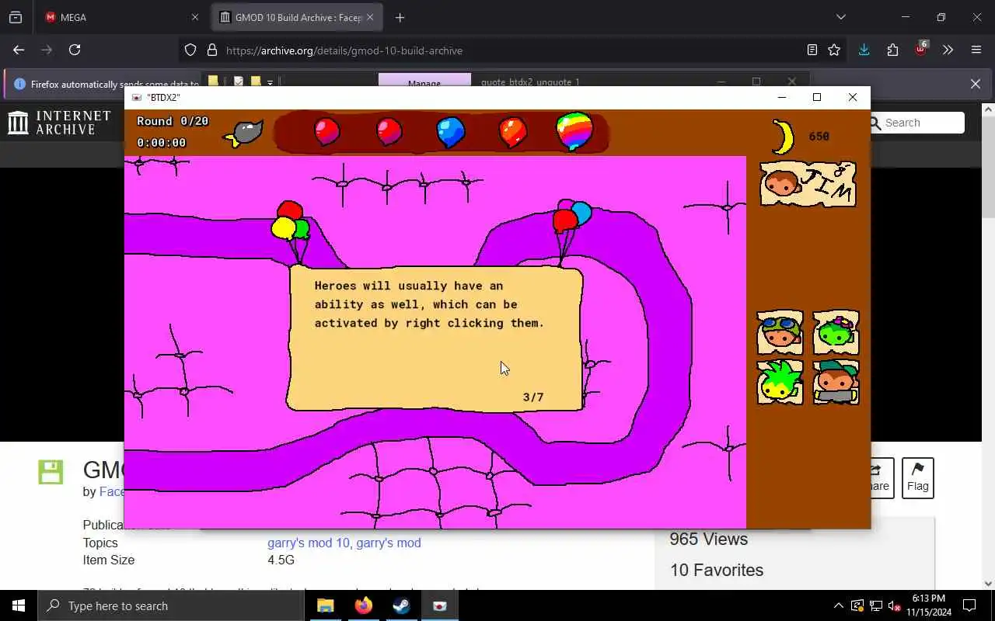Pick the goggles monkey tower portrait

point(780,333)
